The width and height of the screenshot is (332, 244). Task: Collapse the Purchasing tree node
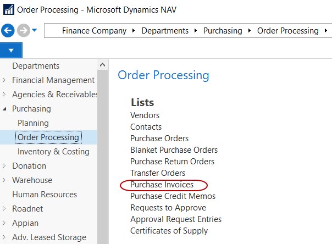[x=5, y=109]
